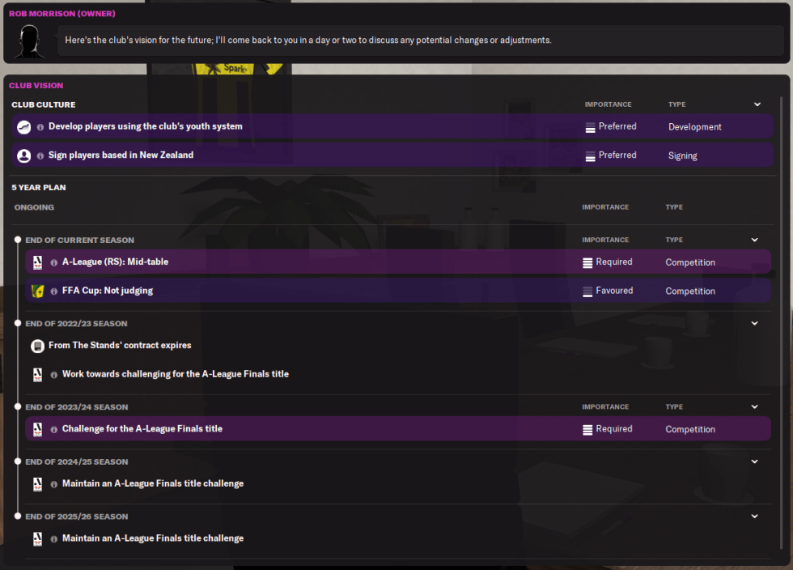793x570 pixels.
Task: Click the youth development boot icon
Action: click(x=23, y=127)
